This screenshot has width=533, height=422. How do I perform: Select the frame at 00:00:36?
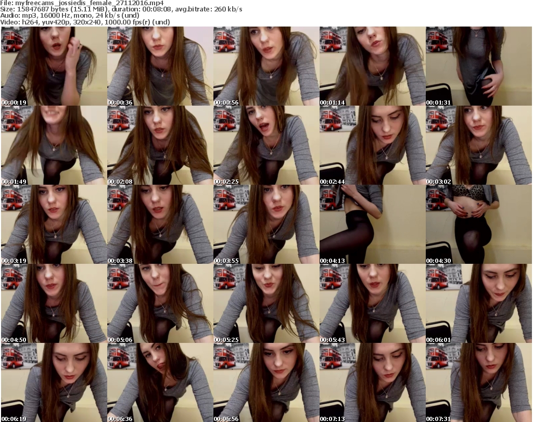tap(160, 67)
